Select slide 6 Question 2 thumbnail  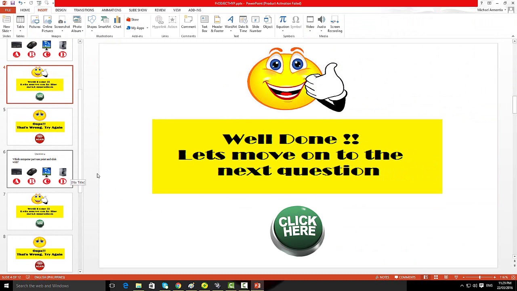click(x=40, y=169)
